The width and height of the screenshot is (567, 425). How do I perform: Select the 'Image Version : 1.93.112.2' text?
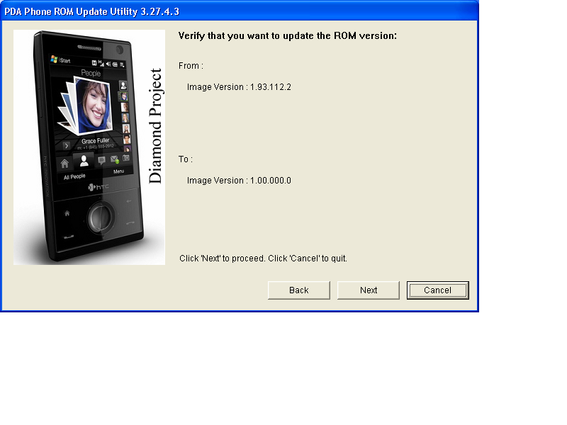(x=239, y=87)
